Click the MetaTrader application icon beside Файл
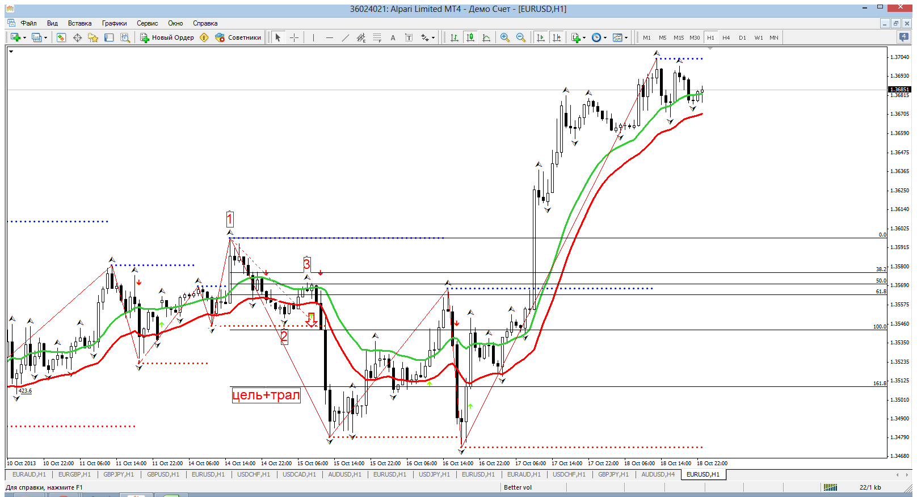This screenshot has height=497, width=917. 11,23
